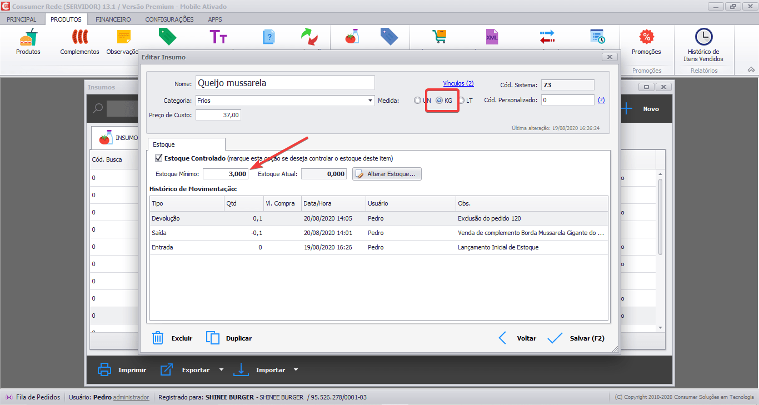Click the administrador link in status bar

coord(131,397)
